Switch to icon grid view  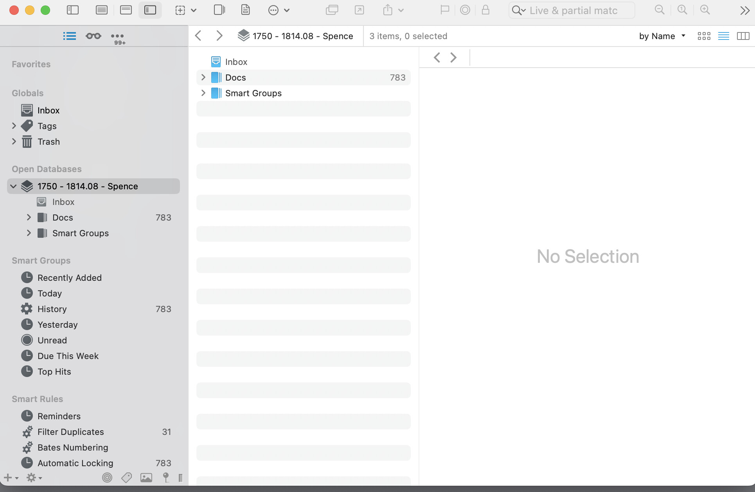pos(704,36)
